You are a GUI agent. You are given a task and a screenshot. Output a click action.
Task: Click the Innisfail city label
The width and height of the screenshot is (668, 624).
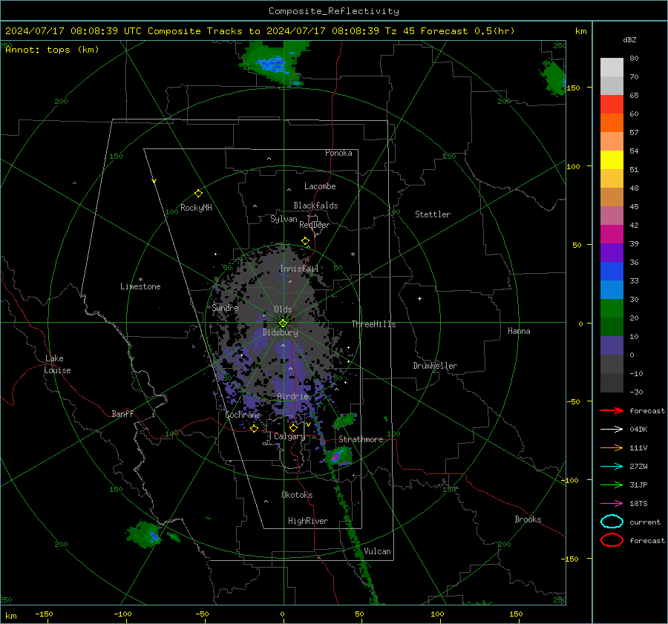[299, 269]
